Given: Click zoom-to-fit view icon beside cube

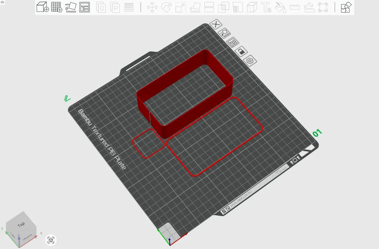Looking at the screenshot, I should pyautogui.click(x=51, y=240).
